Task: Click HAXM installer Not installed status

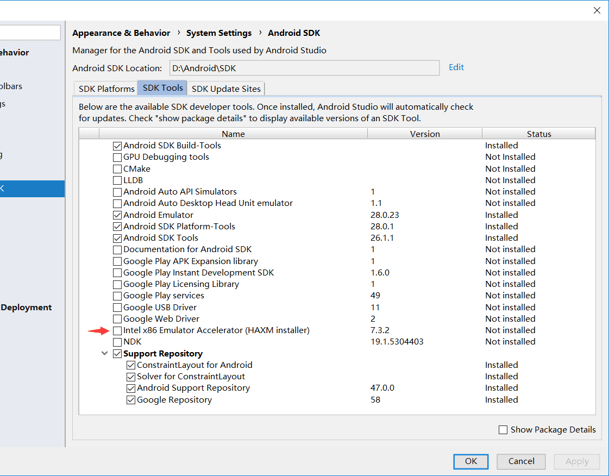Action: (510, 330)
